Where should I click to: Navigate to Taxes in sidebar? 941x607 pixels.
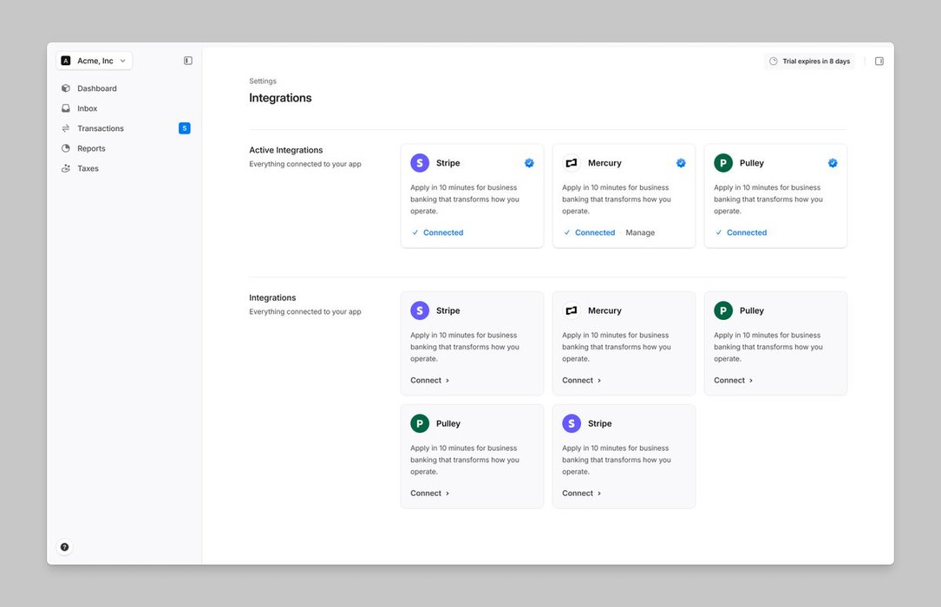coord(88,168)
